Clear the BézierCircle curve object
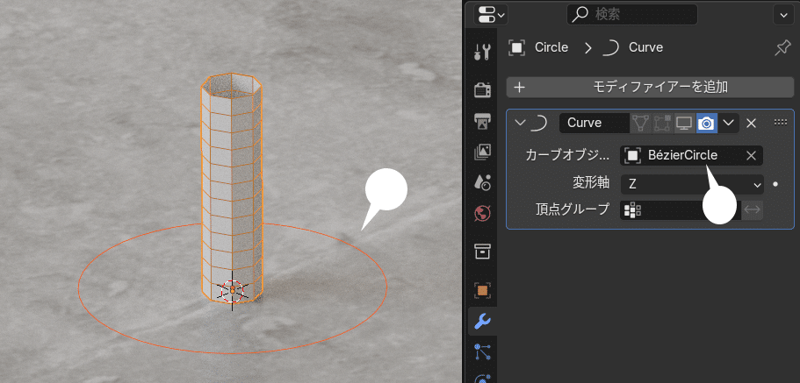The height and width of the screenshot is (383, 800). [x=751, y=155]
